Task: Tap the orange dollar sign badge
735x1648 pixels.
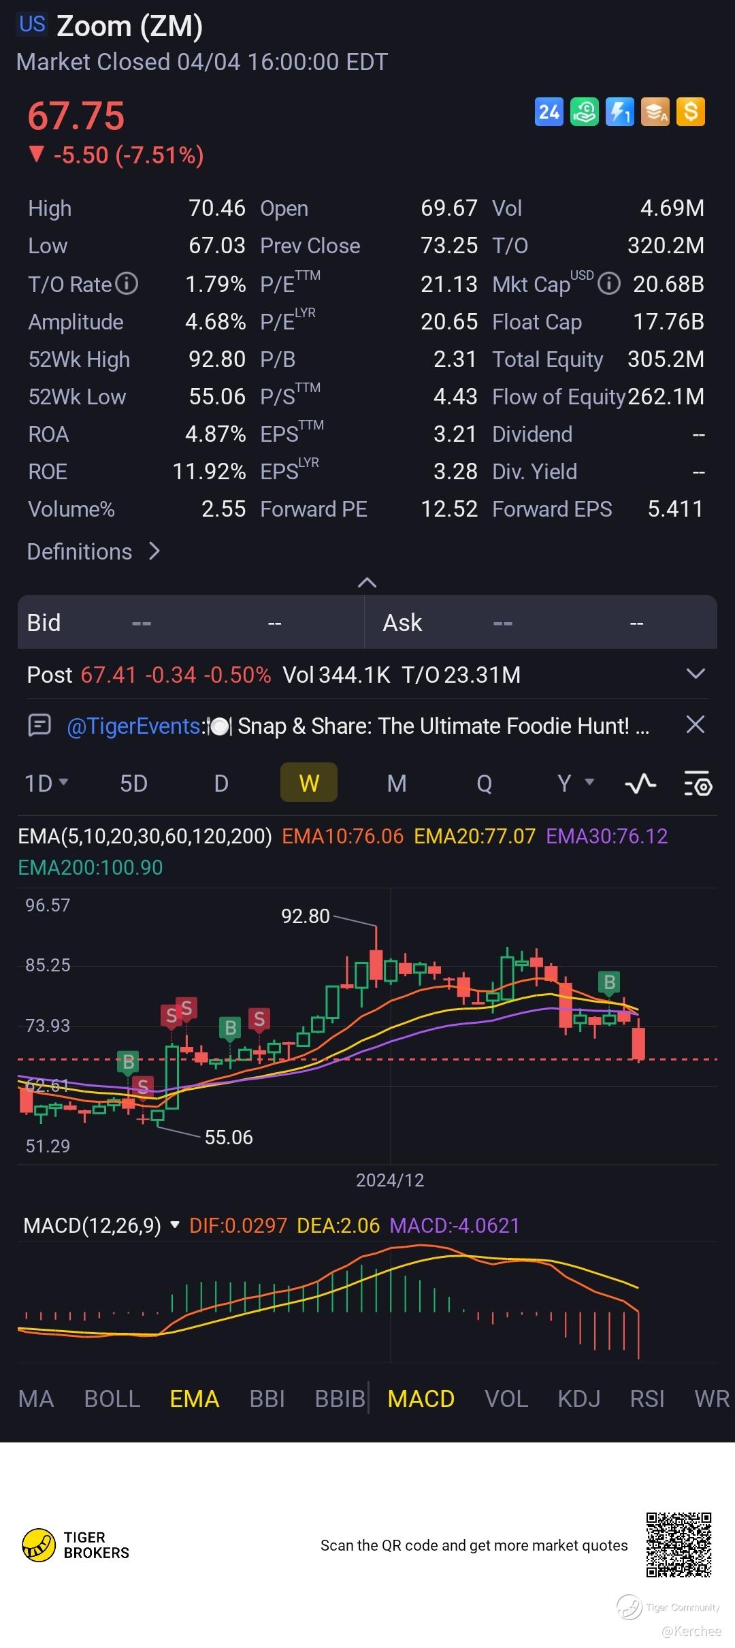Action: click(691, 112)
